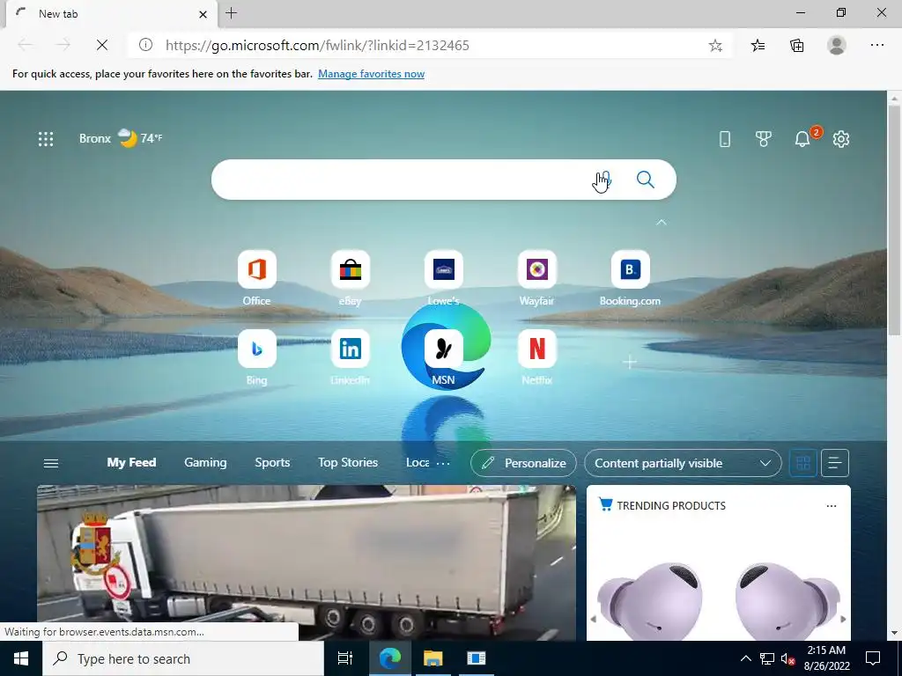Screen dimensions: 902x676
Task: Open the taskbar clock and date
Action: [826, 658]
